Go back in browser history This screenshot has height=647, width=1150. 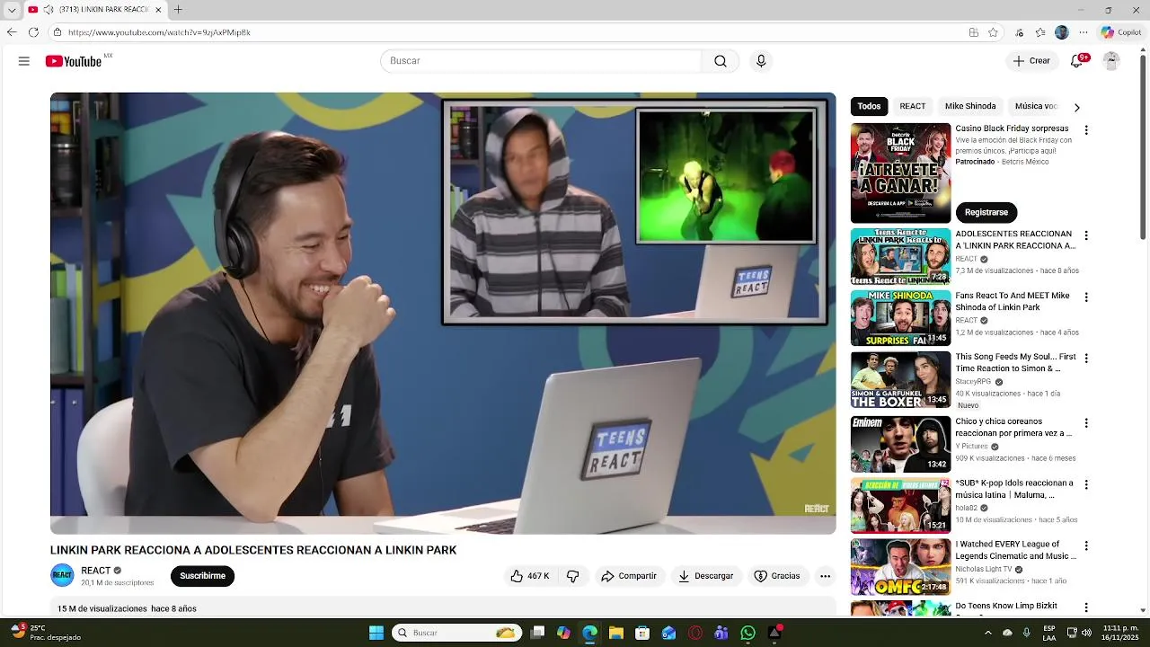tap(11, 32)
